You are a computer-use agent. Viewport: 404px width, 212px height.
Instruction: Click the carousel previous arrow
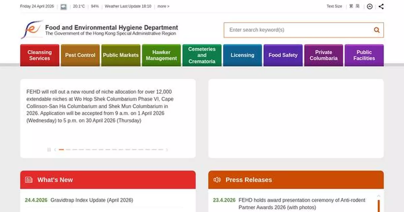pyautogui.click(x=55, y=150)
